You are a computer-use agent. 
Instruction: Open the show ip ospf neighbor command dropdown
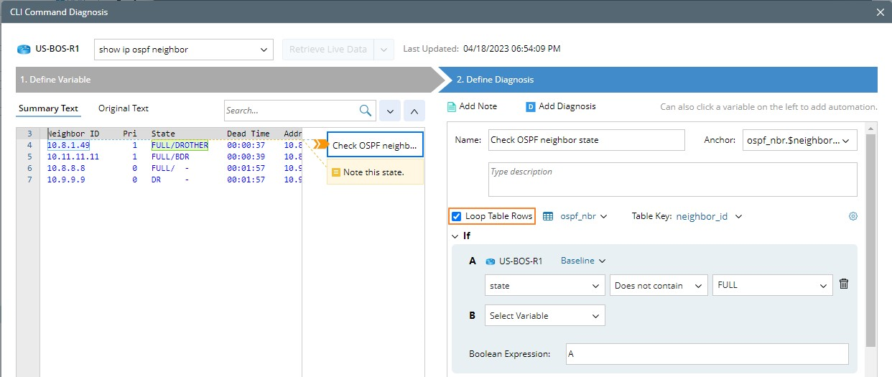click(184, 50)
